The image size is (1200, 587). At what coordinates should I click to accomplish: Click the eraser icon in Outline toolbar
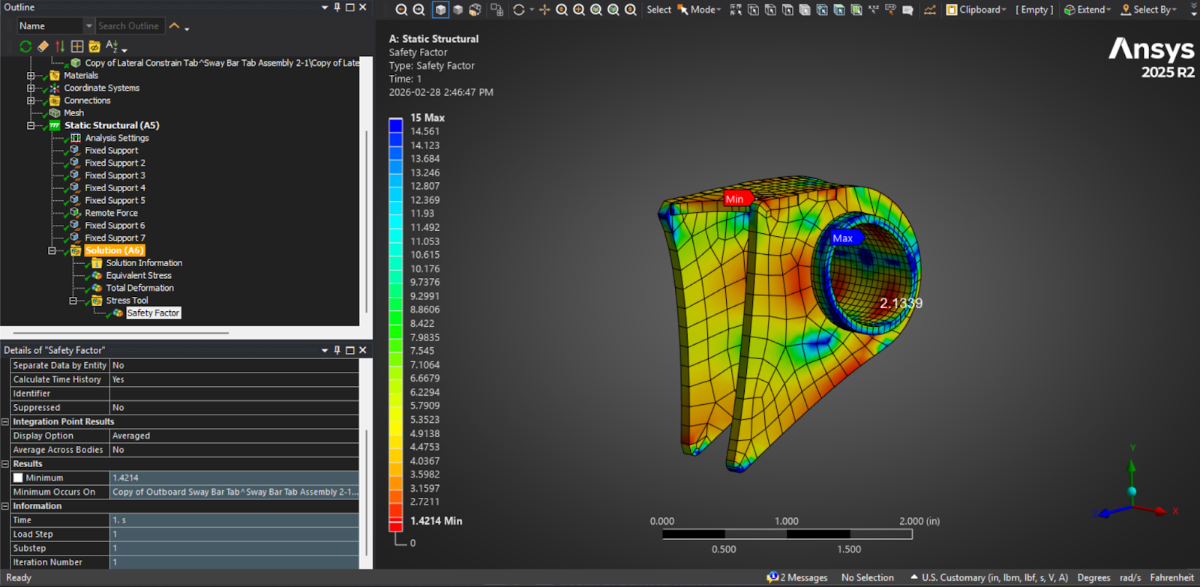(x=43, y=46)
